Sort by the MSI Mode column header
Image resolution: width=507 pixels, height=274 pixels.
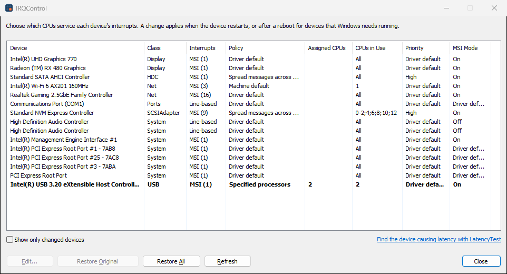point(470,48)
